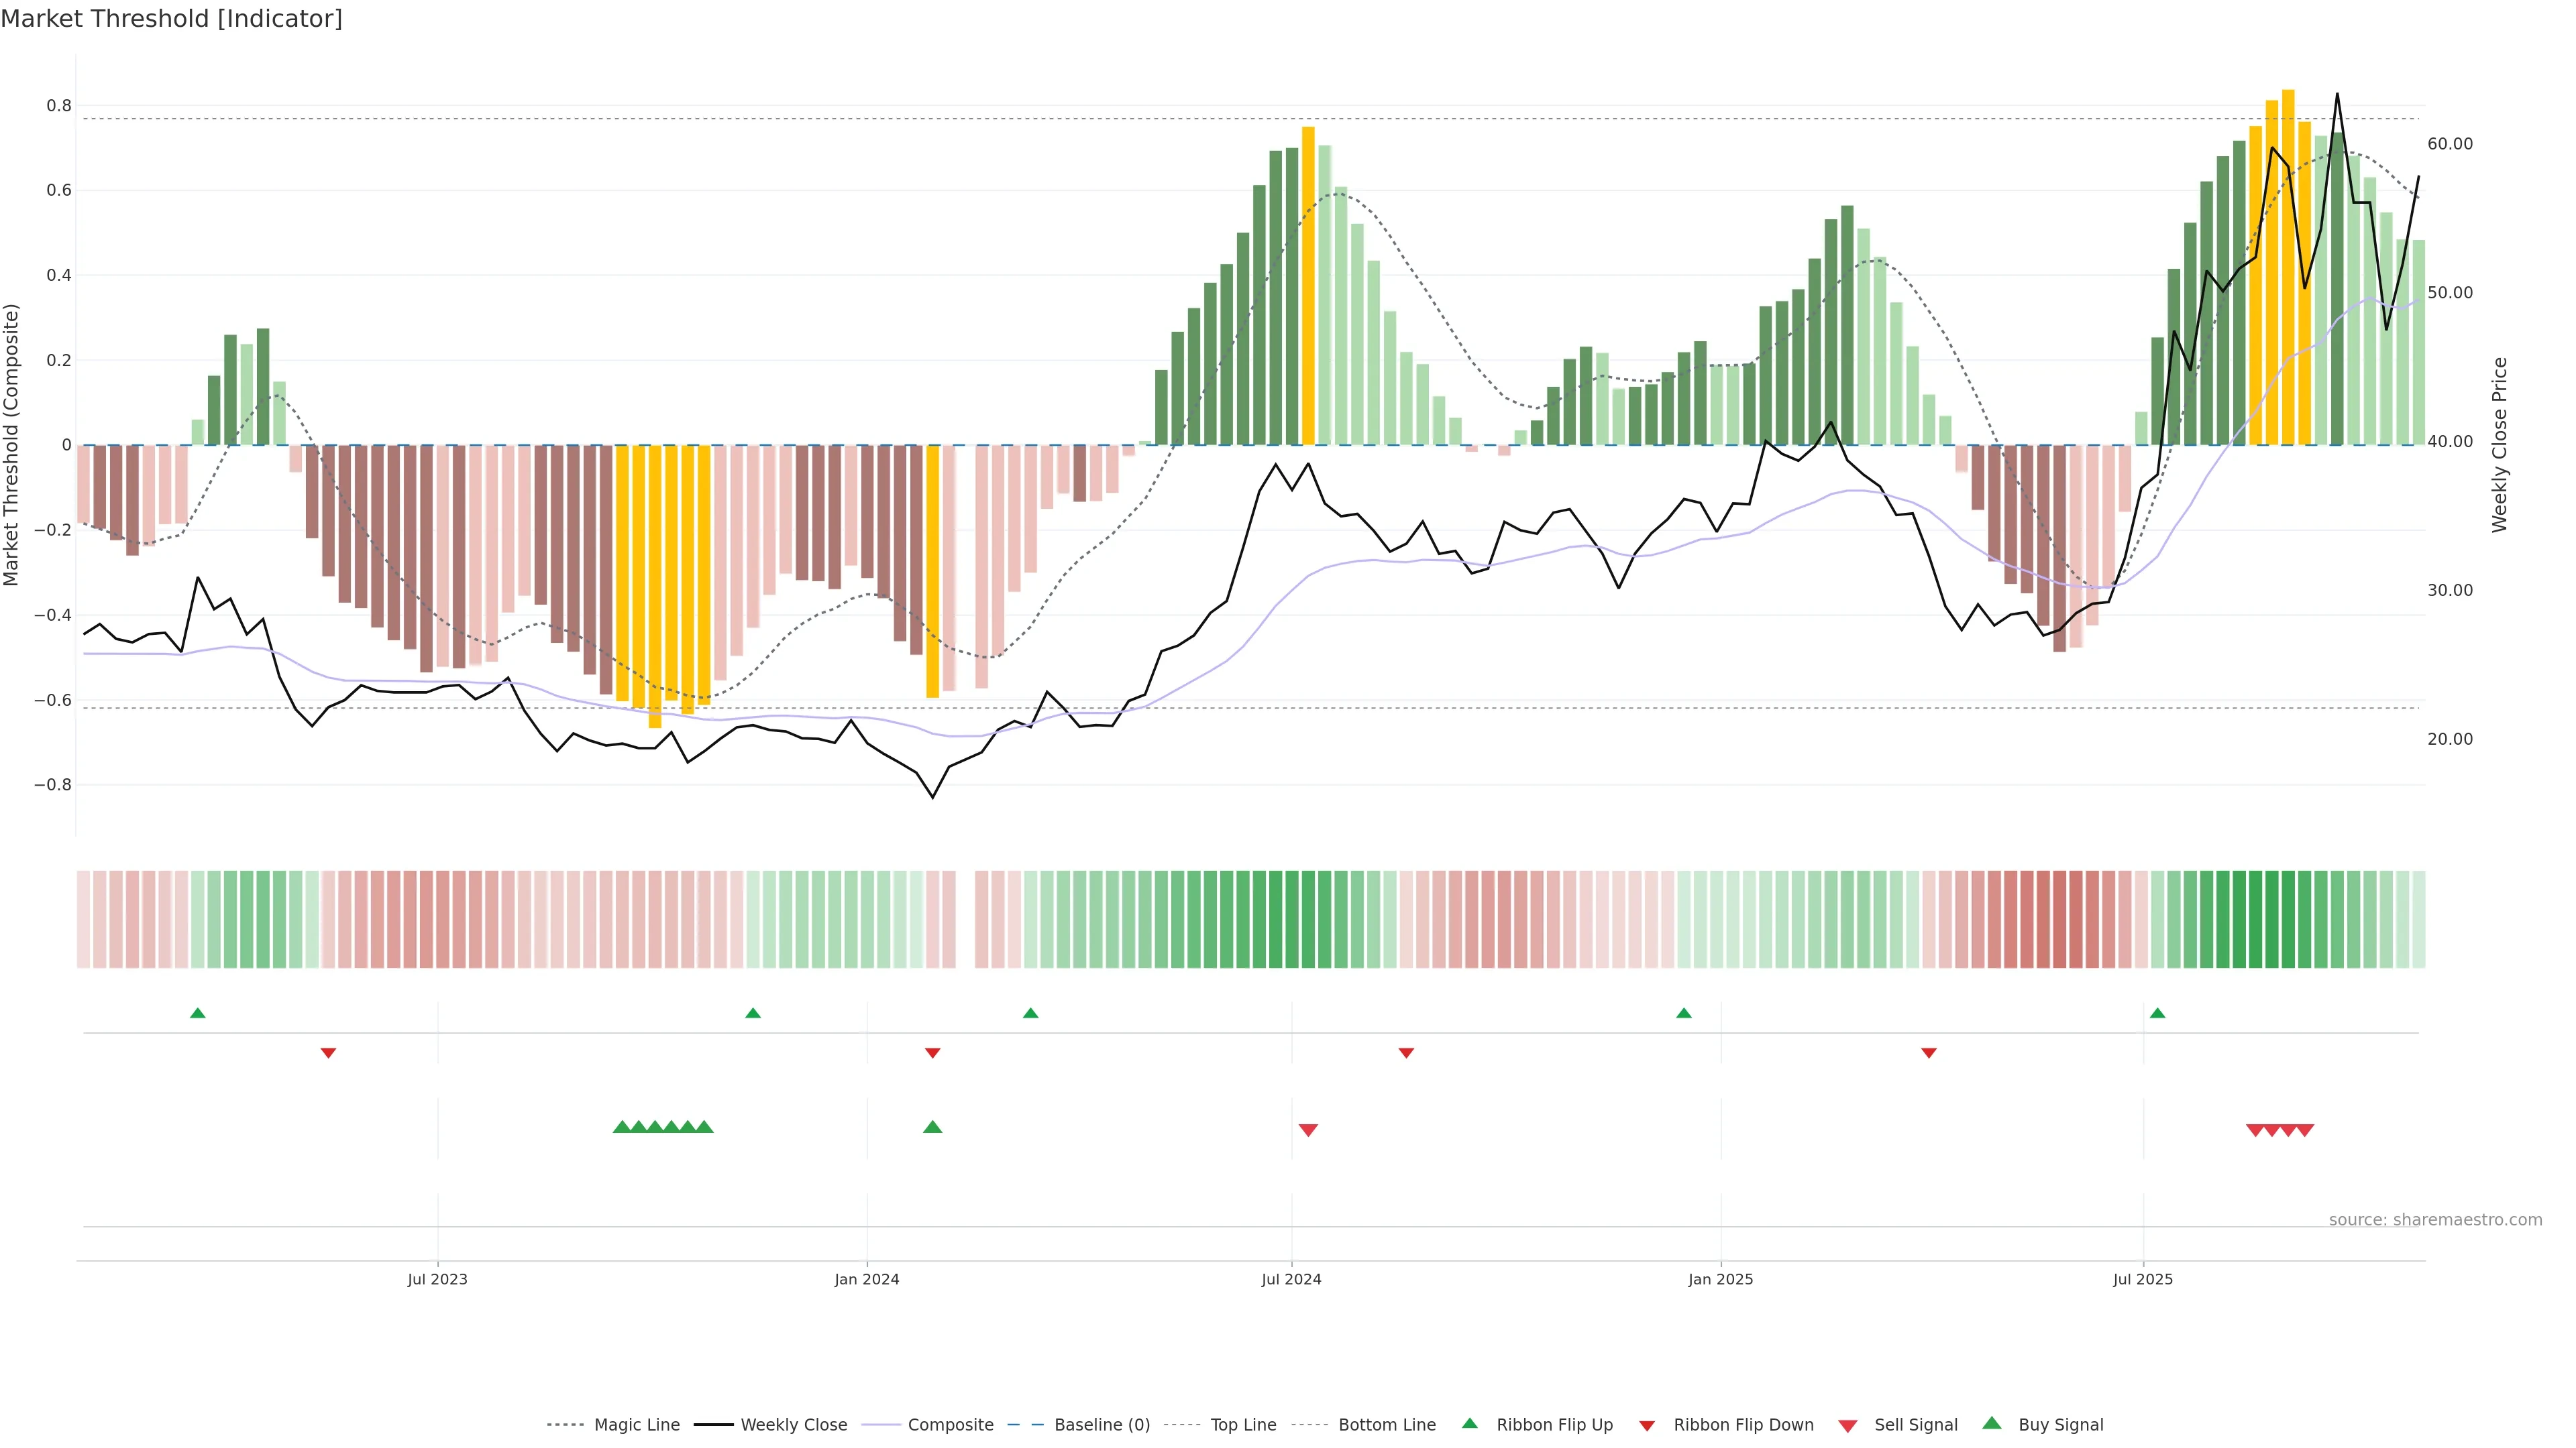Click the Ribbon Flip Up legend triangle
This screenshot has width=2576, height=1448.
pos(1469,1423)
